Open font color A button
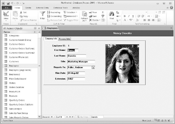This screenshot has width=175, height=124. [125, 20]
